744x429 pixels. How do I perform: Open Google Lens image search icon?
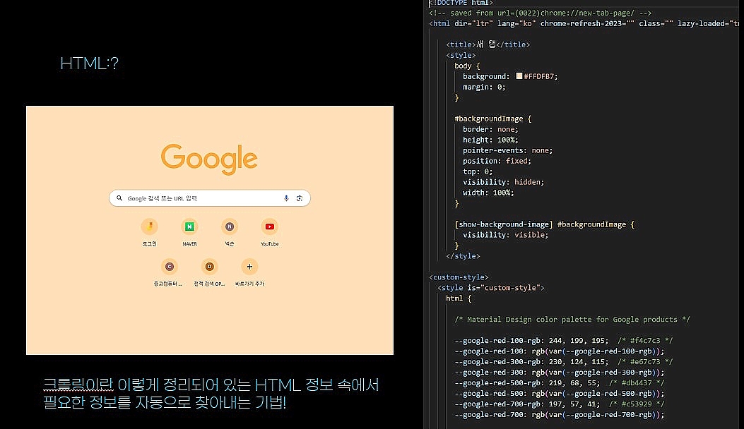tap(300, 198)
